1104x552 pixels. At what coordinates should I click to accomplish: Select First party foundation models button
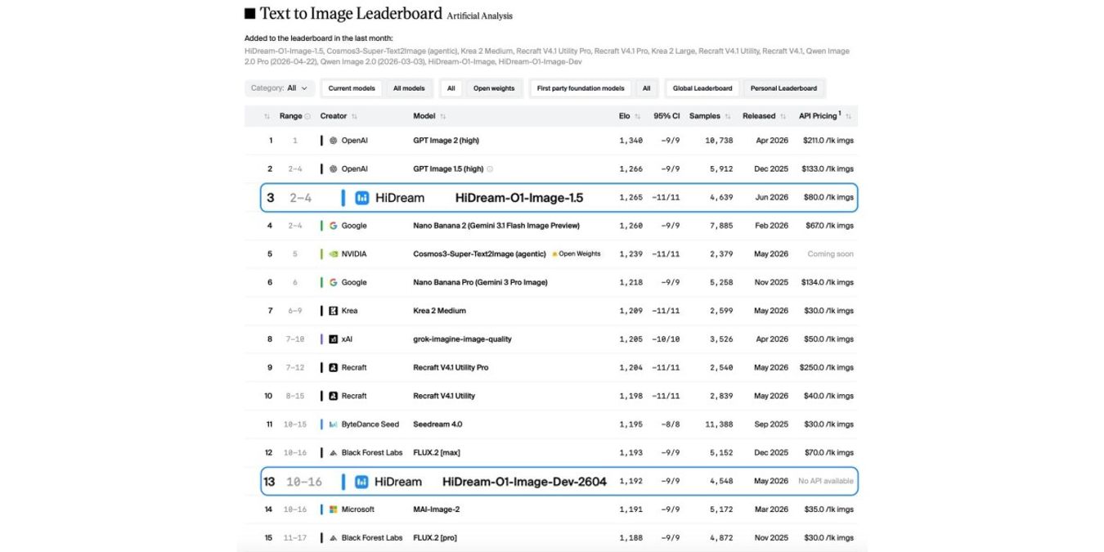pos(581,88)
